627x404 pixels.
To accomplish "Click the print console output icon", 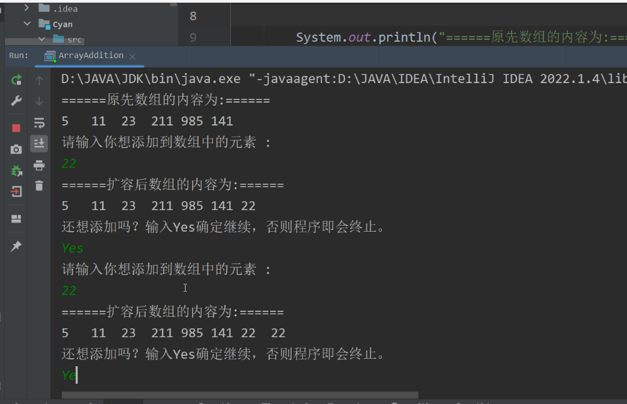I will [39, 165].
